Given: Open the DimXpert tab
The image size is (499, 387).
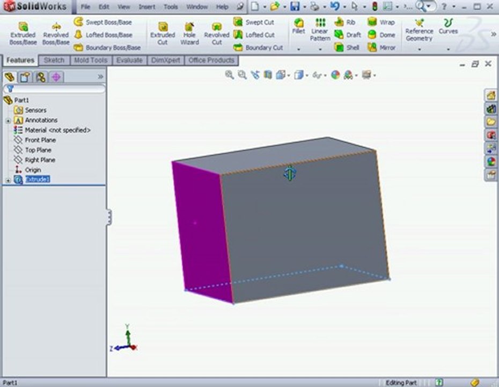Looking at the screenshot, I should [x=165, y=60].
